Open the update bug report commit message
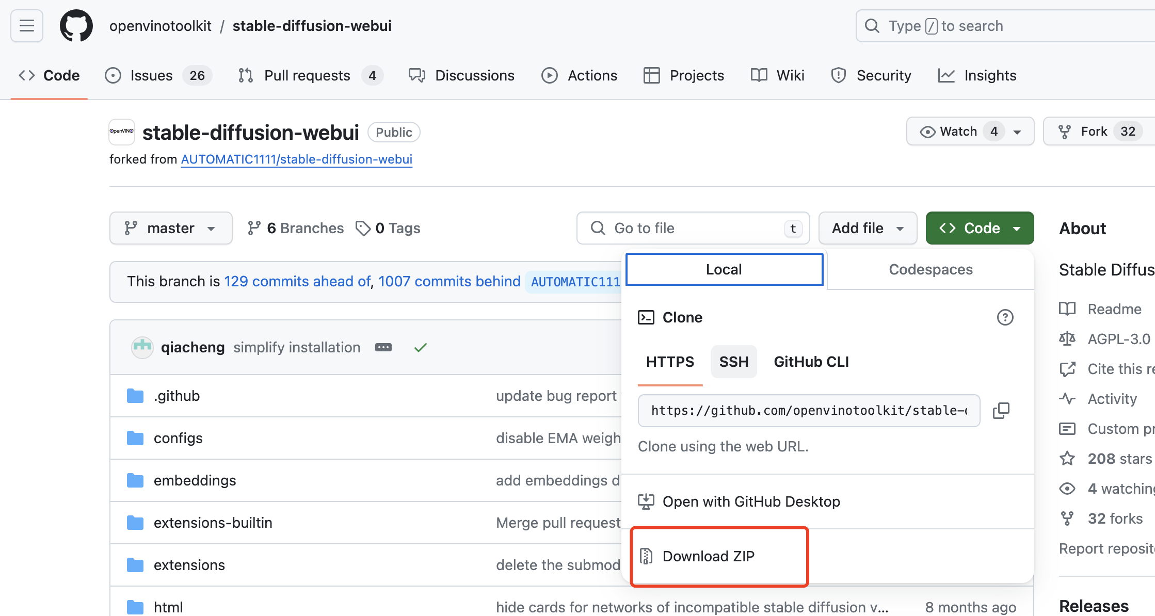The width and height of the screenshot is (1155, 616). [556, 396]
